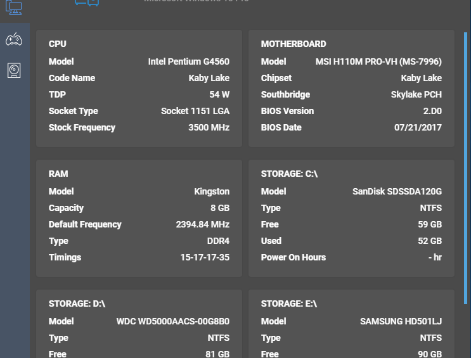The image size is (471, 358).
Task: Click the Power On Hours label
Action: pos(294,258)
